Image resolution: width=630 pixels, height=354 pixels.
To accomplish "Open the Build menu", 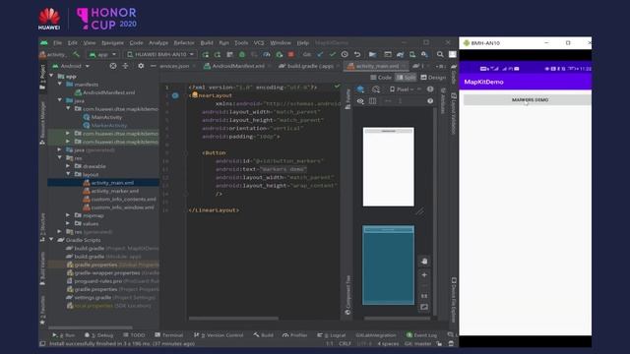I will (x=207, y=42).
